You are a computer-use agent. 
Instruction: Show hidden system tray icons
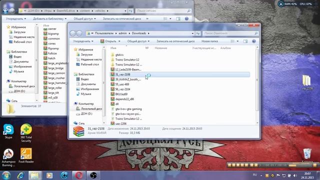click(x=261, y=175)
